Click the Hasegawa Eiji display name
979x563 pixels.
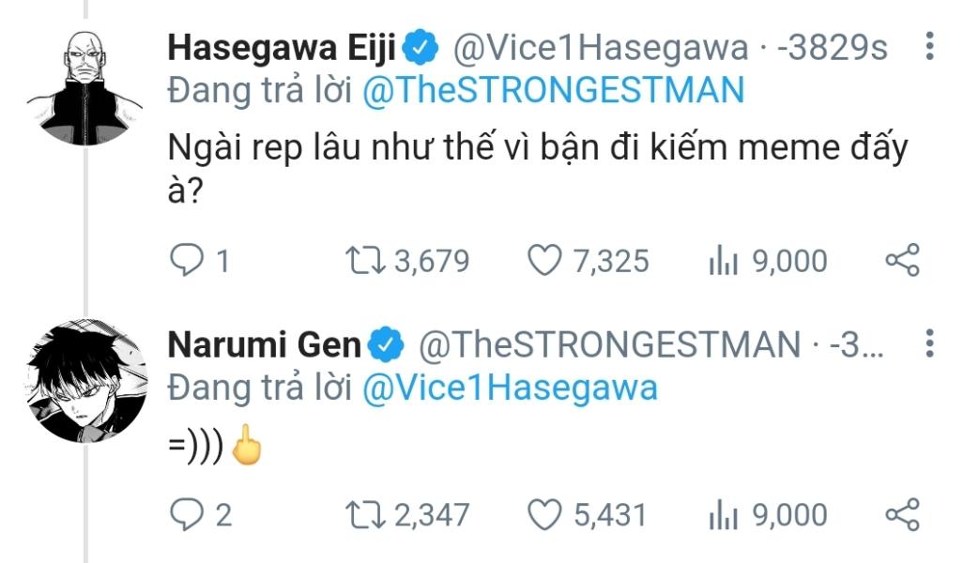point(282,48)
